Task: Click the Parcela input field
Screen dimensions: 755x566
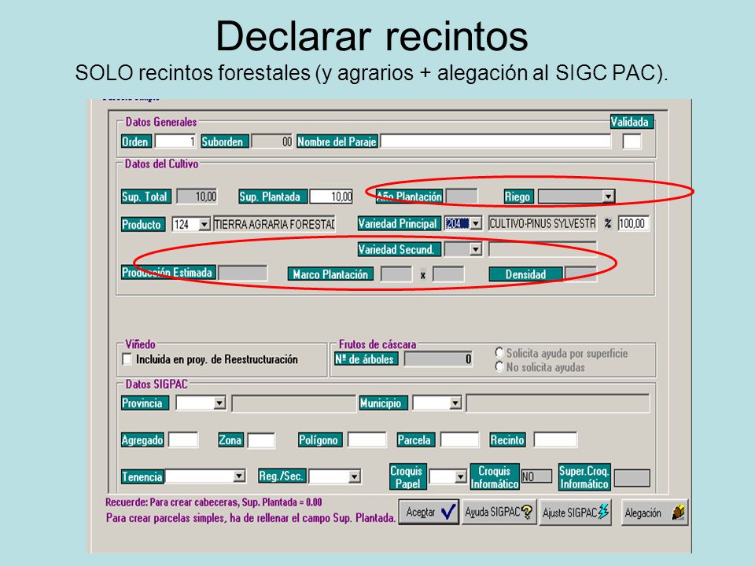Action: (x=460, y=440)
